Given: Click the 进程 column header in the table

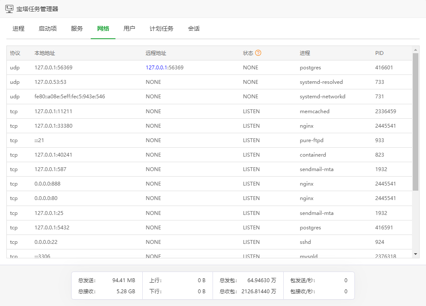Looking at the screenshot, I should (305, 53).
